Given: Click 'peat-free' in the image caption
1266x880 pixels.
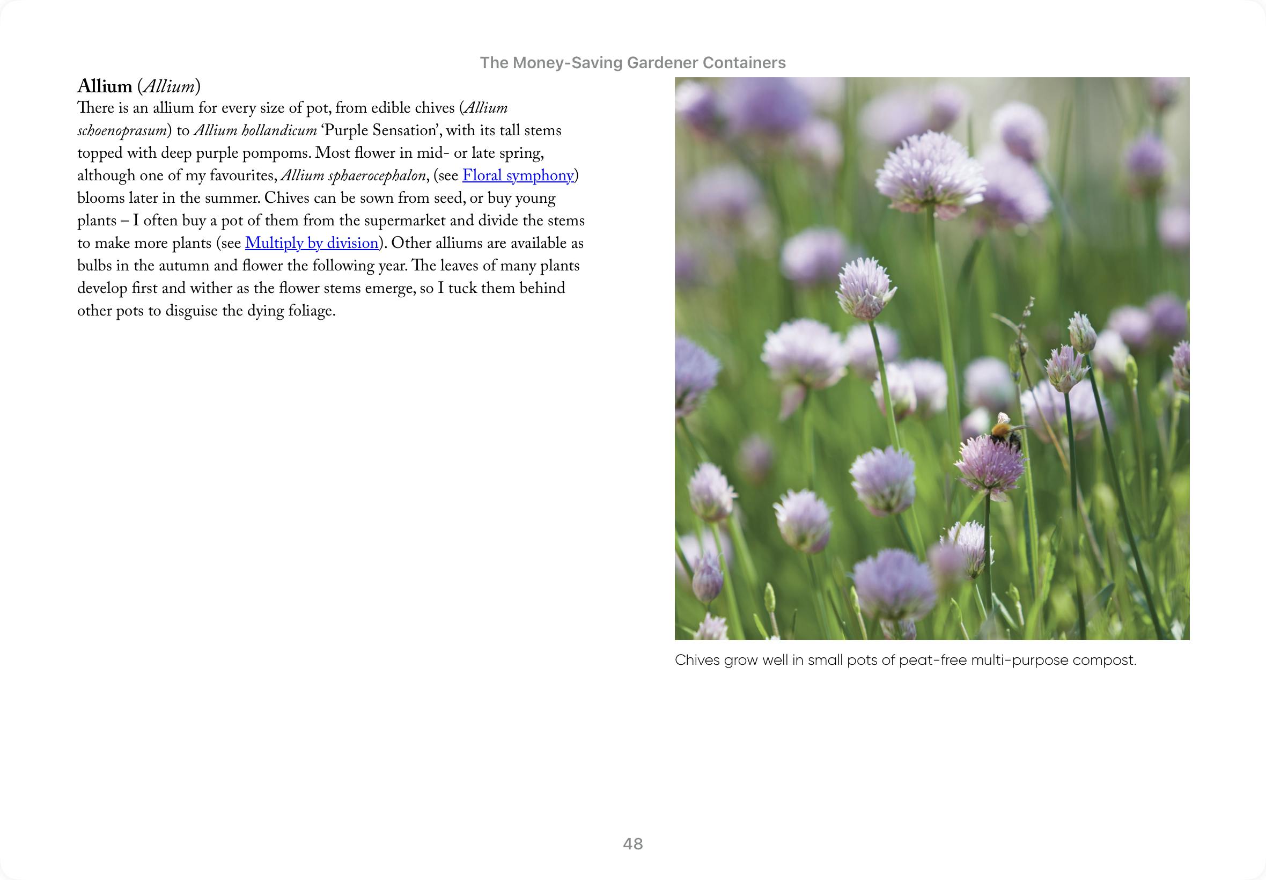Looking at the screenshot, I should coord(933,660).
